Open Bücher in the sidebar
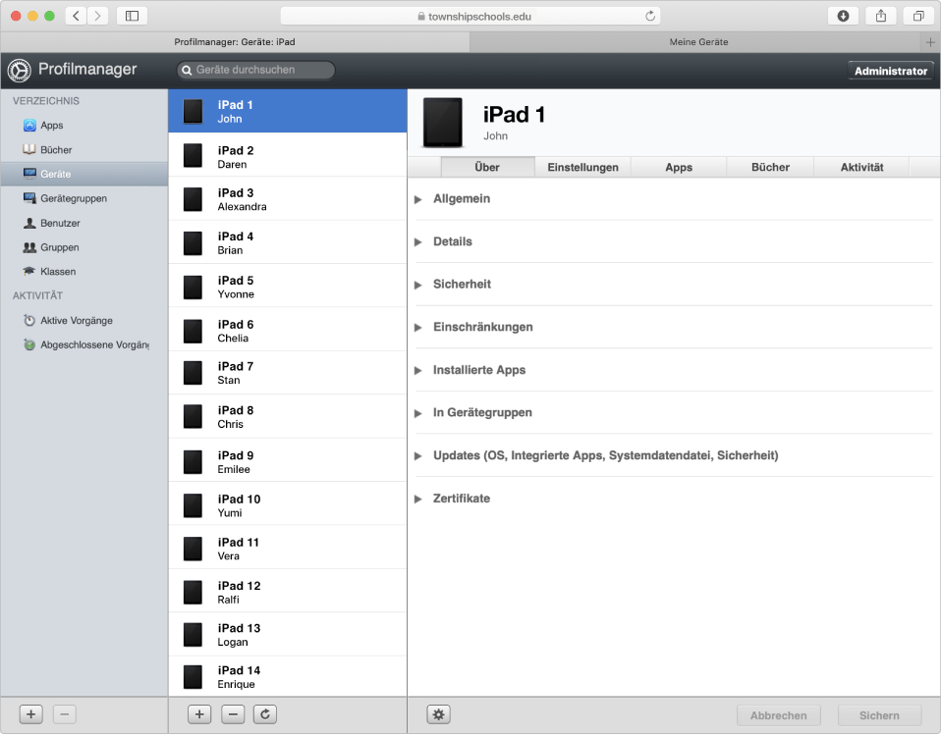Viewport: 941px width, 736px height. [x=84, y=150]
